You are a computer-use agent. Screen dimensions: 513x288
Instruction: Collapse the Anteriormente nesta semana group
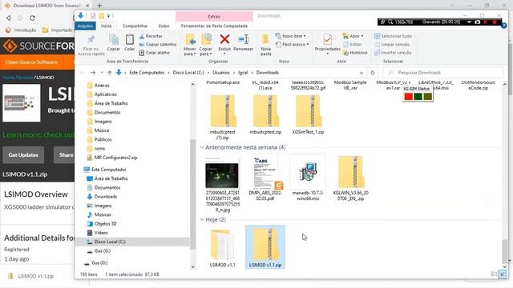pos(202,147)
